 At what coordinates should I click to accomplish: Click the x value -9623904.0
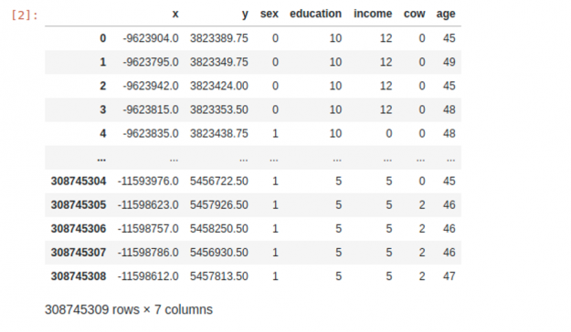151,38
